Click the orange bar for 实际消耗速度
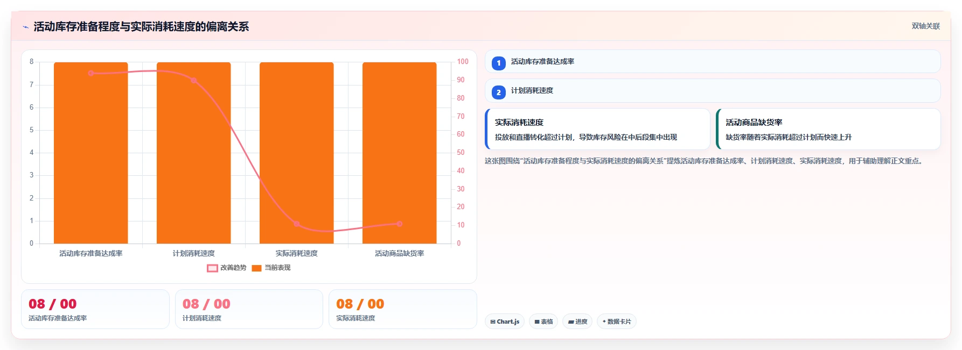Viewport: 962px width, 350px height. [297, 153]
